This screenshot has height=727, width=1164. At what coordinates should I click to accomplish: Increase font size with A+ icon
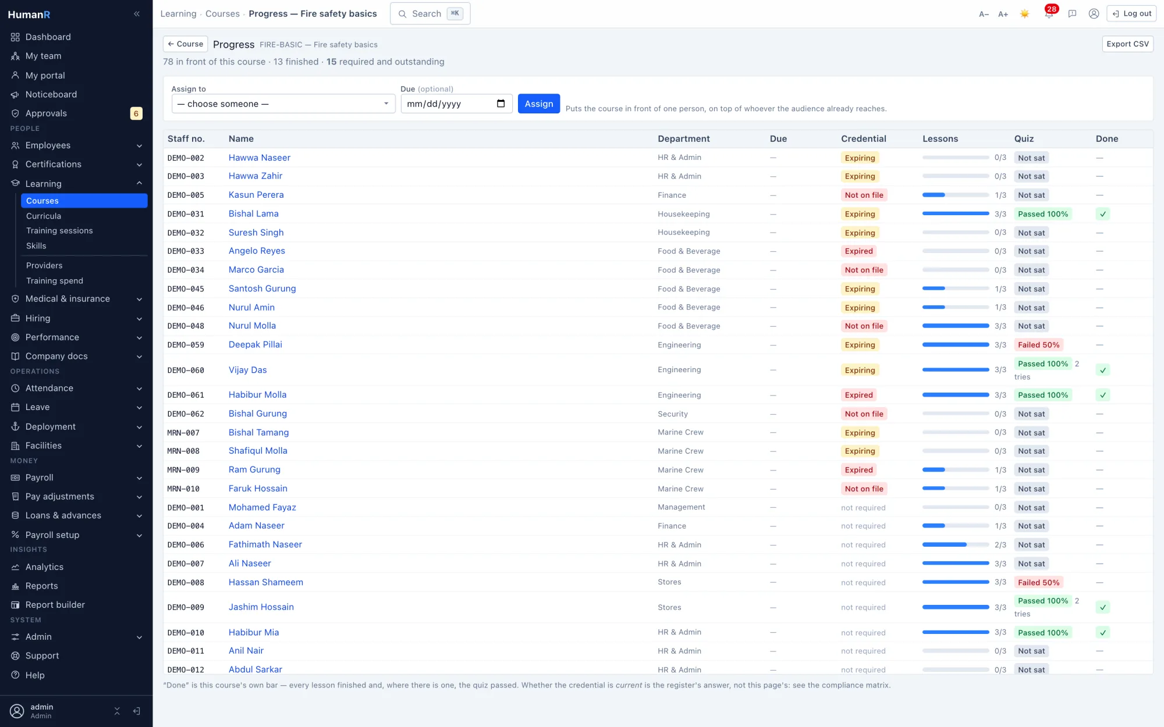click(1003, 14)
